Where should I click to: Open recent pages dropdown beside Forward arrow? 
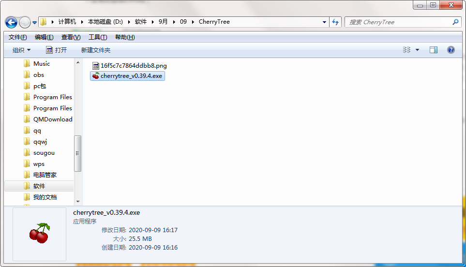[x=34, y=23]
